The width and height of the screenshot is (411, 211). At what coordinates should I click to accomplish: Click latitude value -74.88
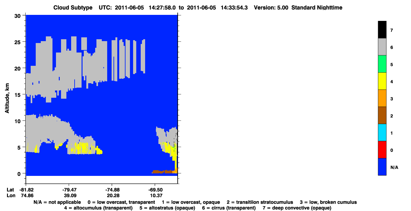112,190
